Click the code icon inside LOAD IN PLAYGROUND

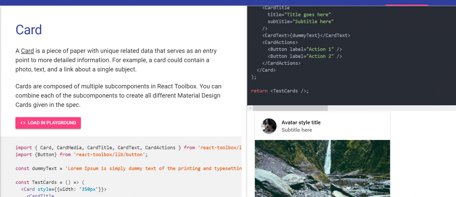[x=23, y=123]
